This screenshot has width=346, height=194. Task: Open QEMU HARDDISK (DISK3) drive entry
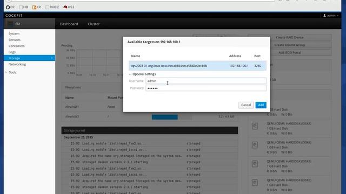coord(290,167)
